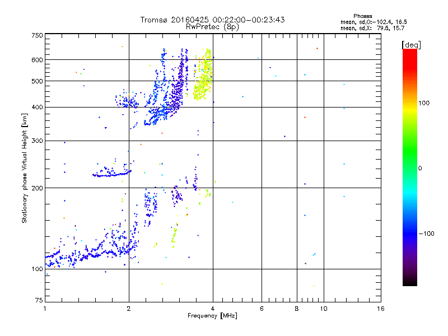Click the yellow-green X-mode echo cluster near 4 MHz
The image size is (448, 336).
click(x=203, y=76)
